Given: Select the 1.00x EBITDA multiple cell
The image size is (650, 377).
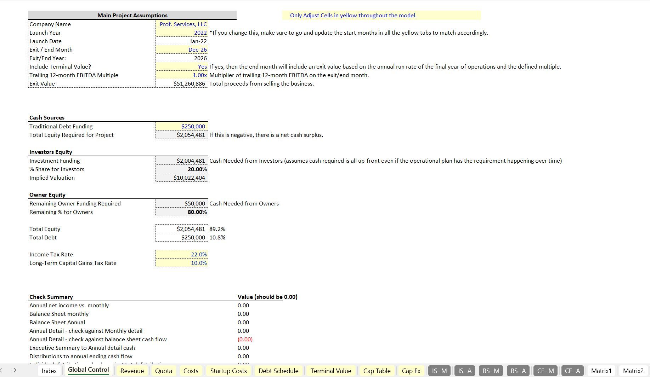Looking at the screenshot, I should 182,75.
